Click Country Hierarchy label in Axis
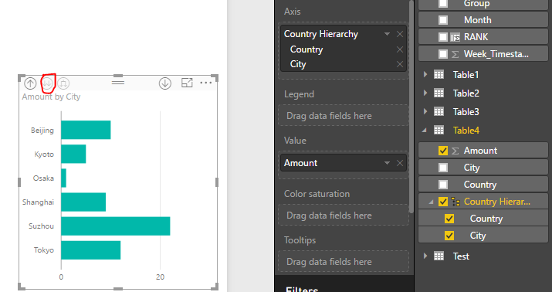This screenshot has height=292, width=552. pyautogui.click(x=320, y=34)
